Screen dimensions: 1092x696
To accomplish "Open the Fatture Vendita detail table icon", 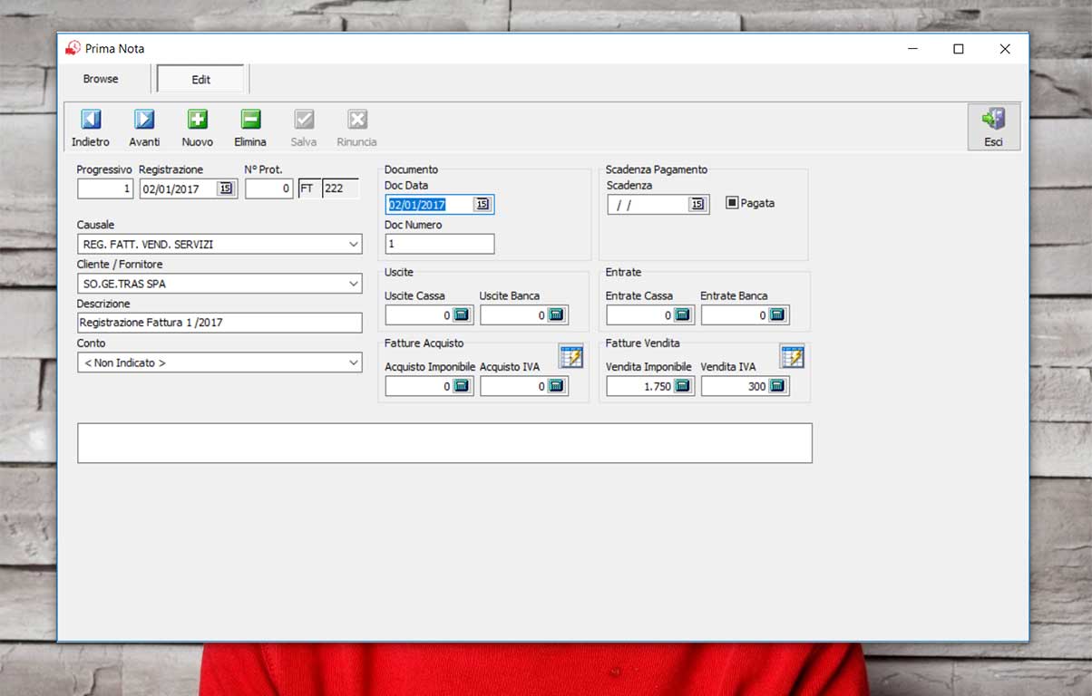I will pyautogui.click(x=793, y=356).
